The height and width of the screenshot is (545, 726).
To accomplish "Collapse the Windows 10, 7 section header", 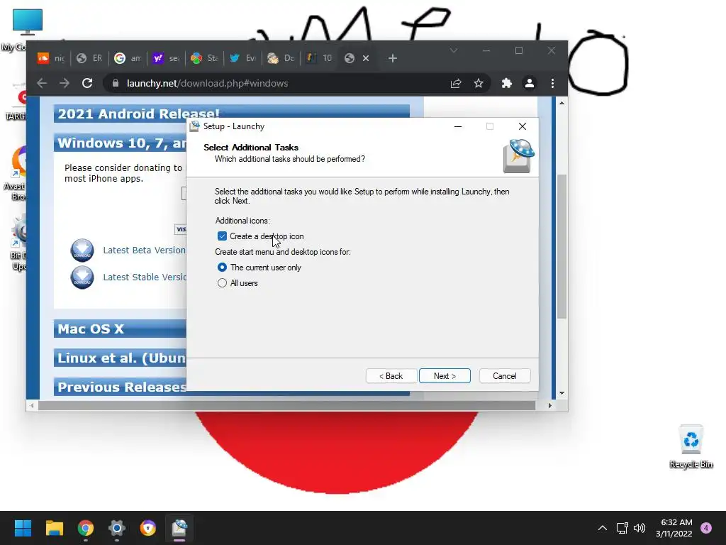I will 121,143.
